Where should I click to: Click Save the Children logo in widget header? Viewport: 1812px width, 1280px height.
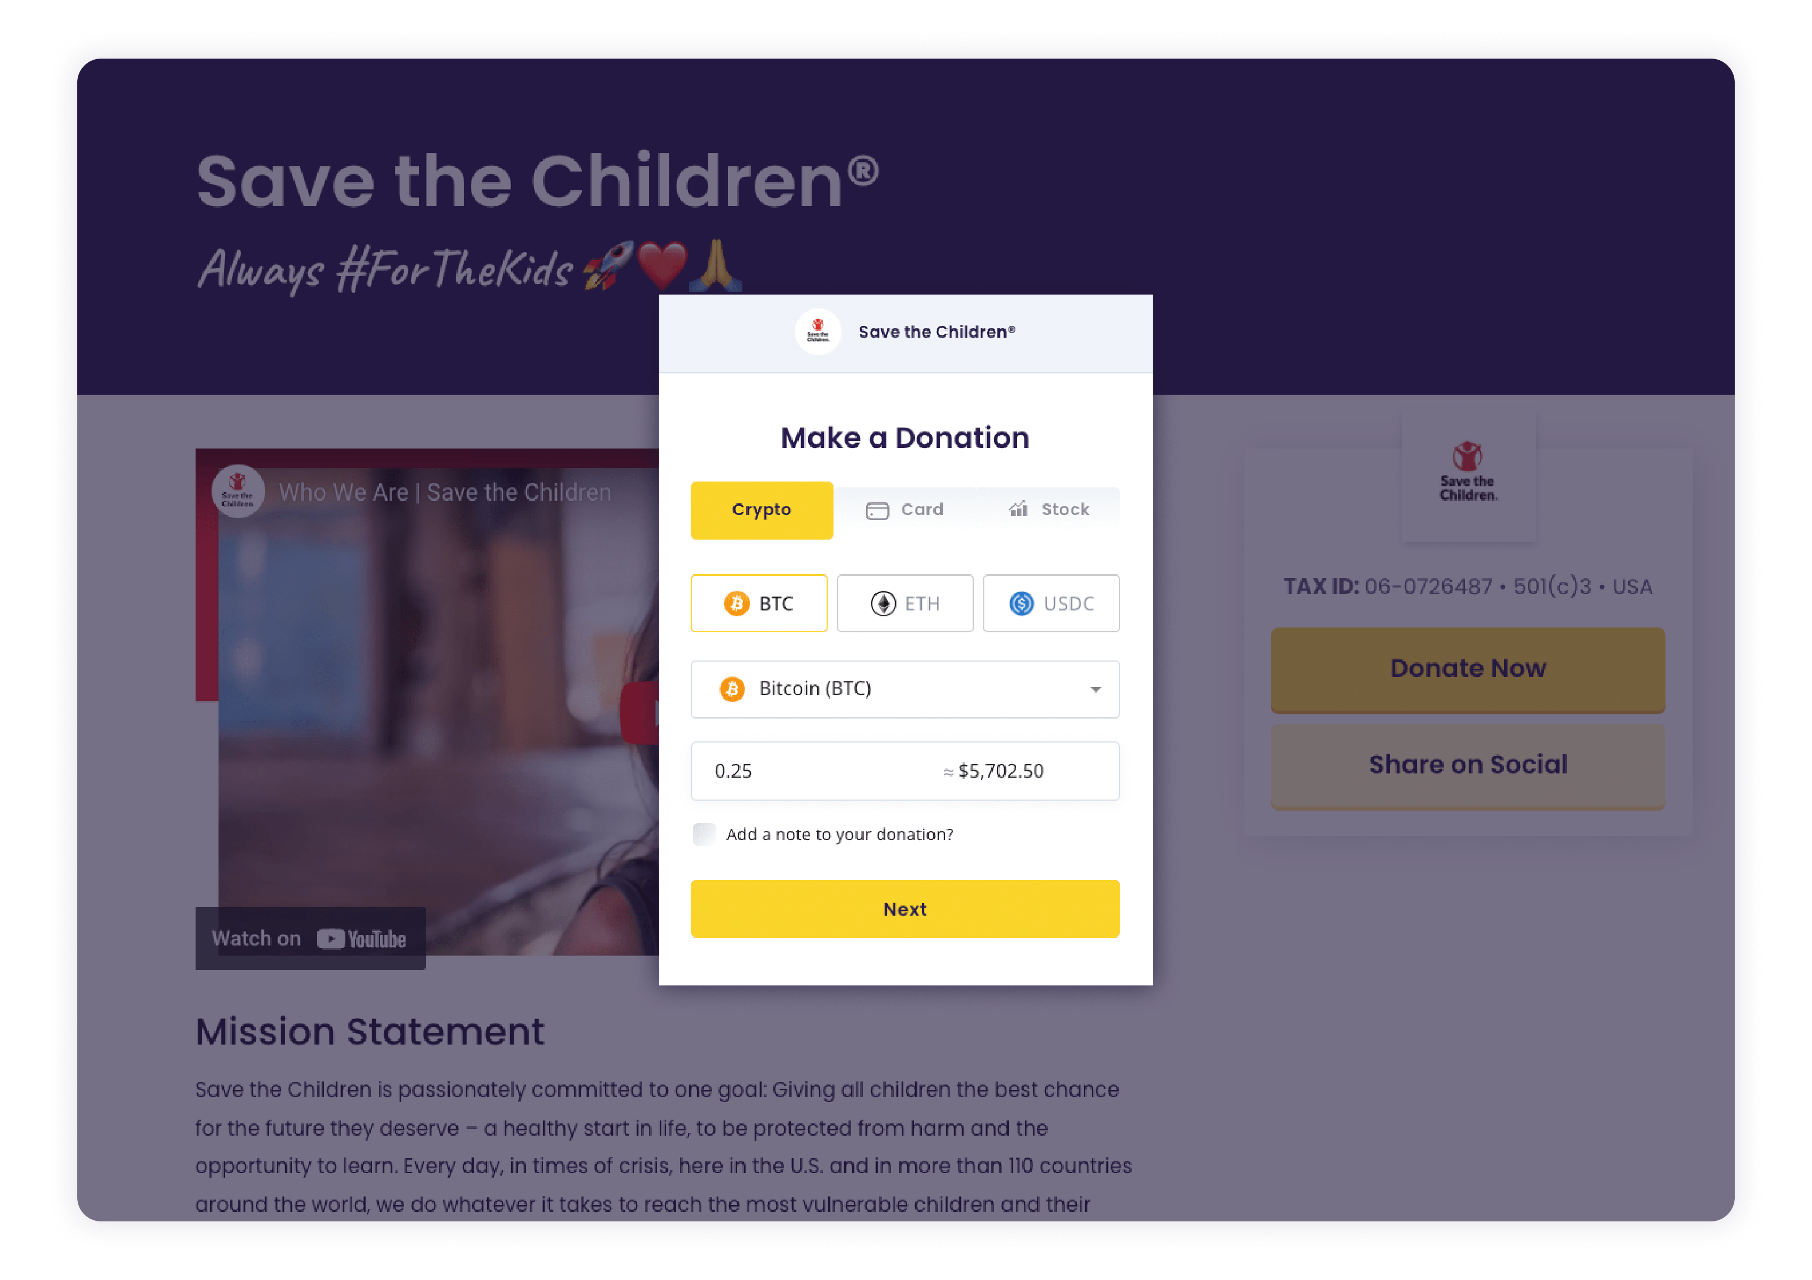click(x=818, y=332)
